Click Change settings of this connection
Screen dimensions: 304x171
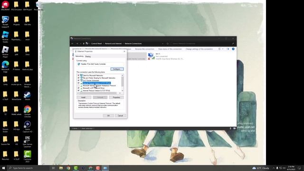(x=199, y=49)
